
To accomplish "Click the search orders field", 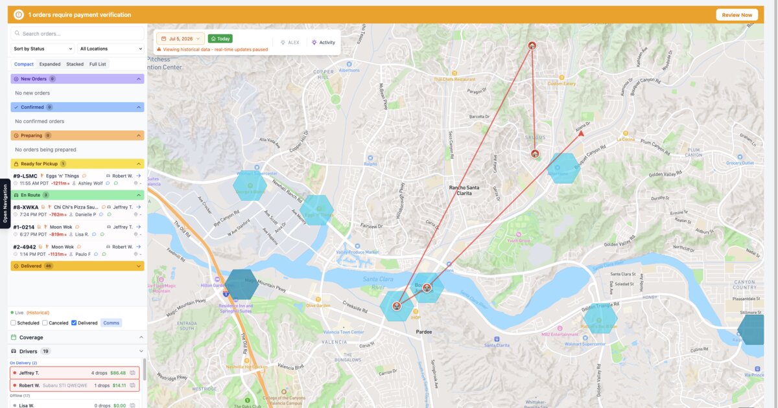I will click(78, 34).
